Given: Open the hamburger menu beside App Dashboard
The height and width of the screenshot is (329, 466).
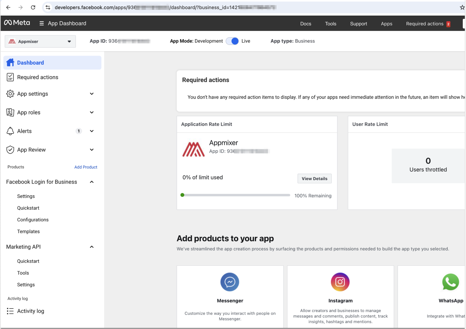Looking at the screenshot, I should 41,23.
